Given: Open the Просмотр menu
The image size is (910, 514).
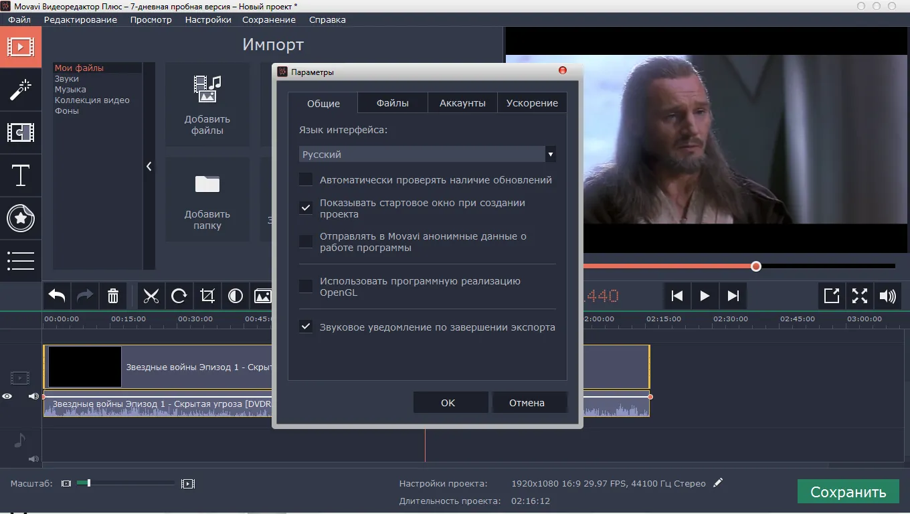Looking at the screenshot, I should point(151,19).
